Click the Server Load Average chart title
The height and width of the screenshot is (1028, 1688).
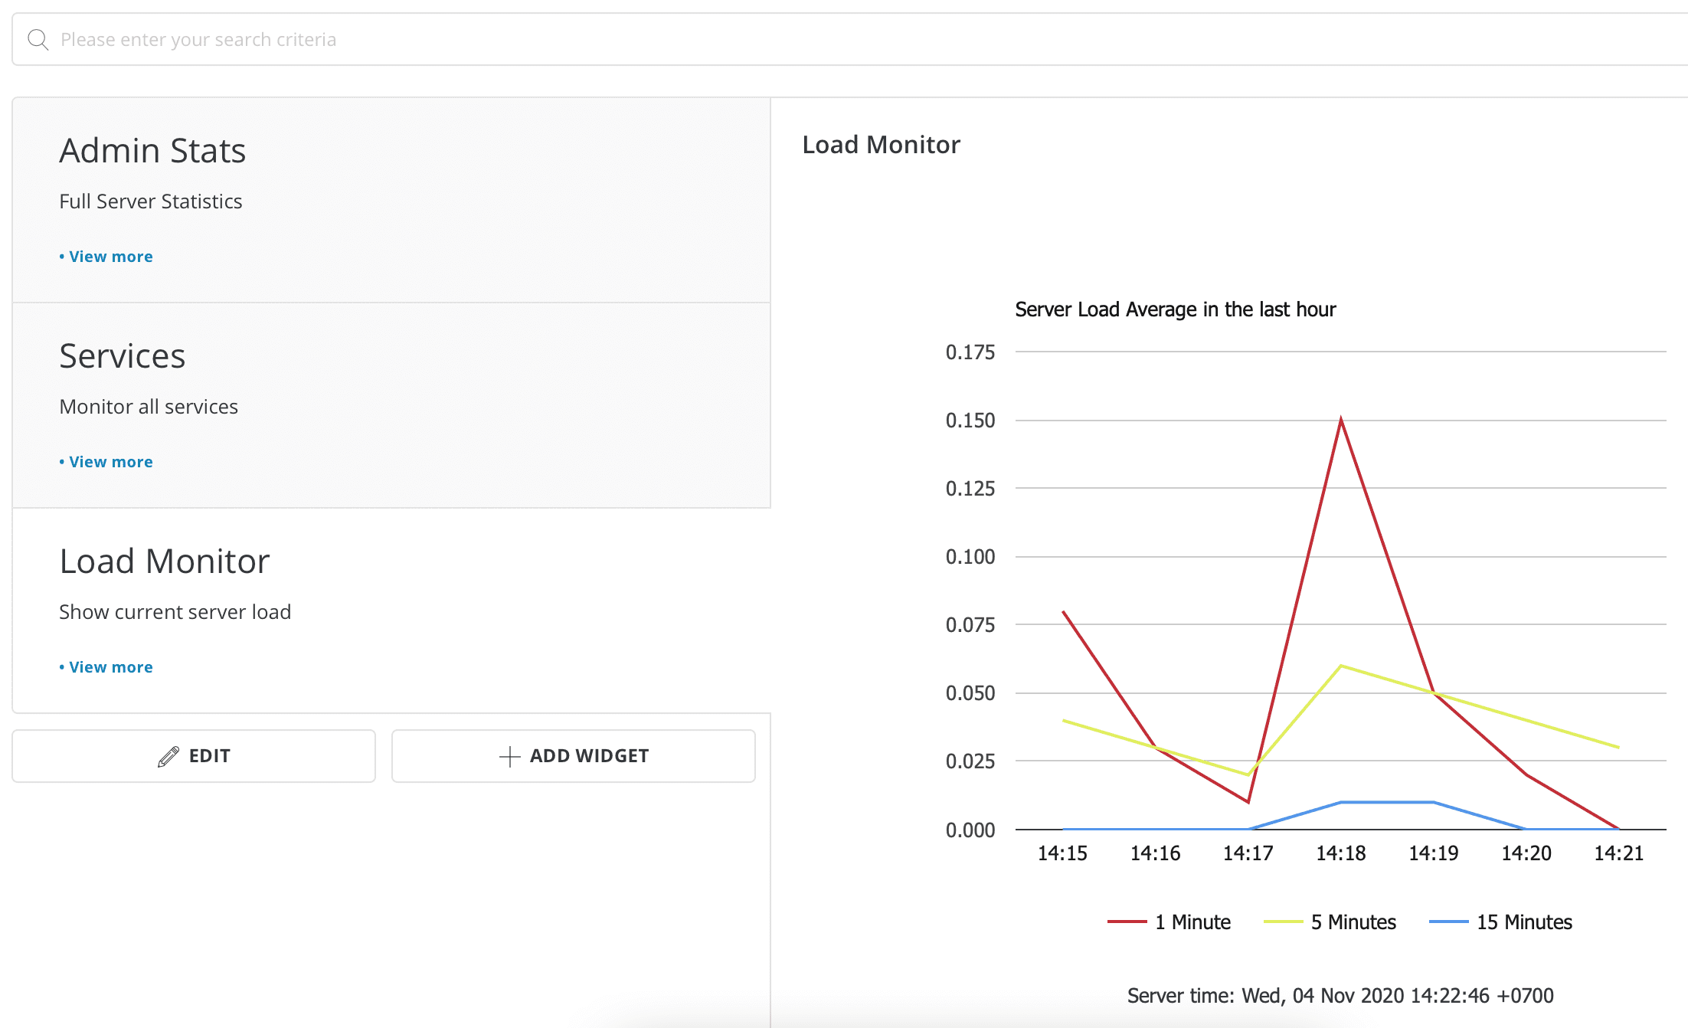coord(1175,309)
